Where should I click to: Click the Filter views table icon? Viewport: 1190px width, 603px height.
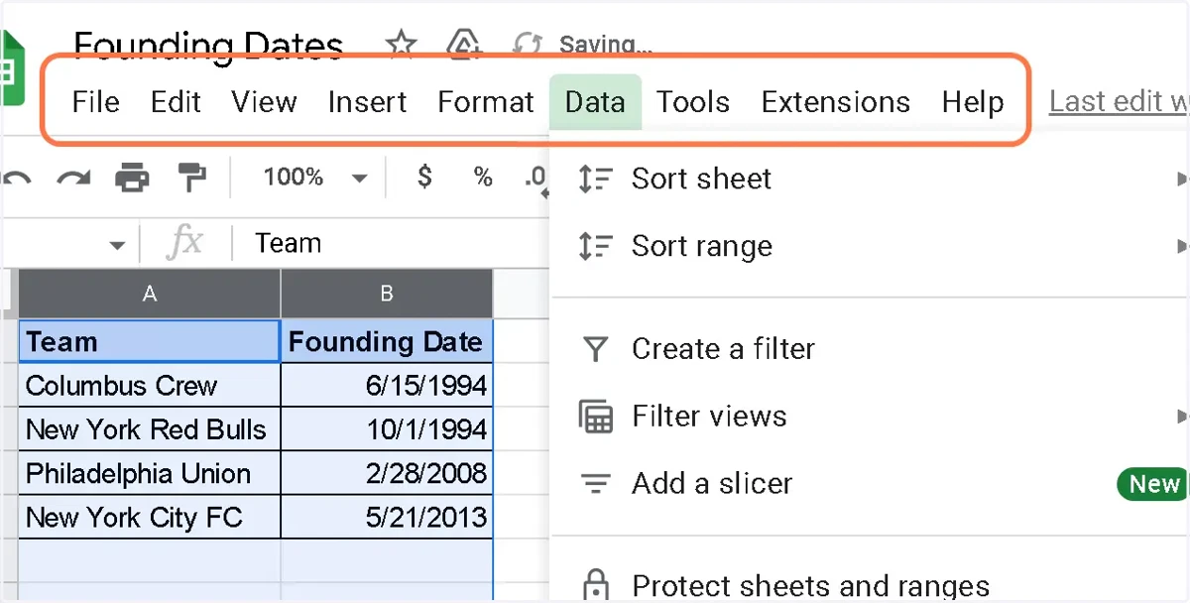click(x=595, y=417)
